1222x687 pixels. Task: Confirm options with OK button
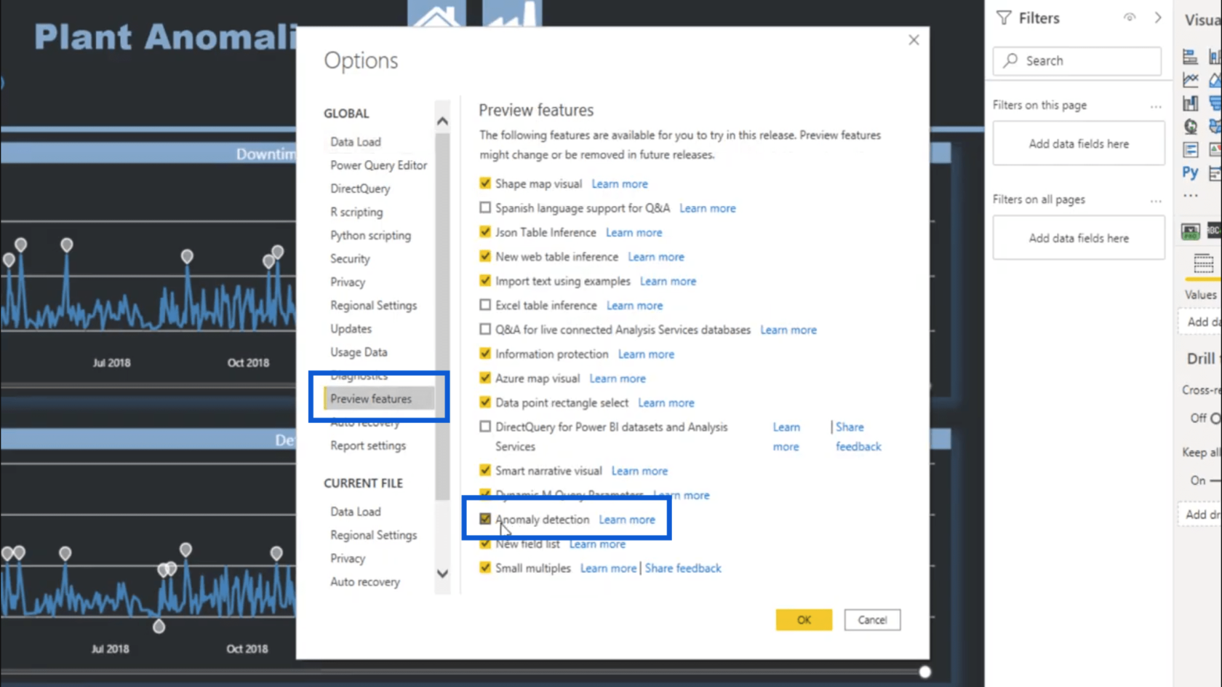point(804,620)
